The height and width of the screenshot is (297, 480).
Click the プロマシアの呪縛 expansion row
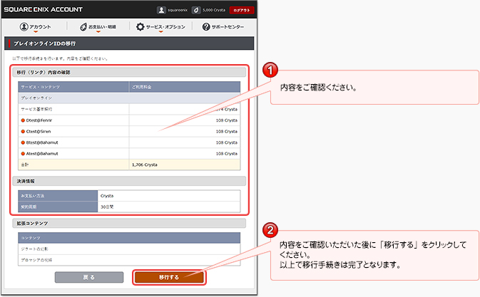point(129,260)
